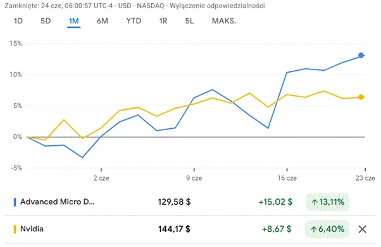Screen dimensions: 381x247
Task: Select the 1R yearly range tab
Action: click(163, 21)
